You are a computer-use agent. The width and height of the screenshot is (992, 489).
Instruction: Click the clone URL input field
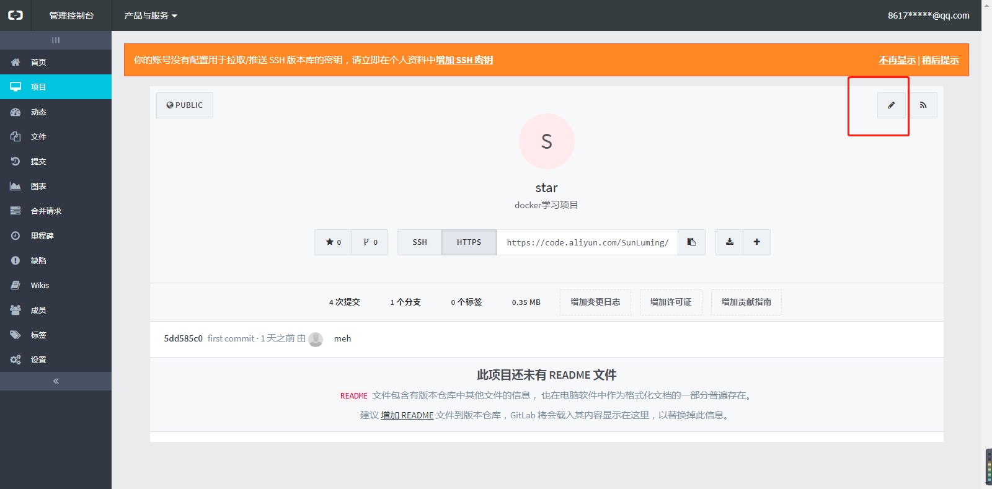pyautogui.click(x=587, y=242)
